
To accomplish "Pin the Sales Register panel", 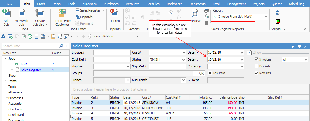I will [x=293, y=46].
